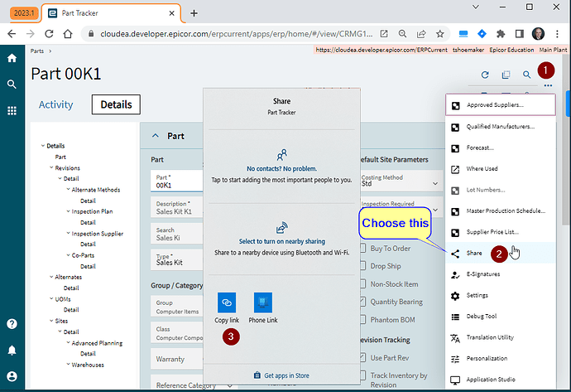Screen dimensions: 571x392
Task: Select Warehouses tree item
Action: pos(88,365)
